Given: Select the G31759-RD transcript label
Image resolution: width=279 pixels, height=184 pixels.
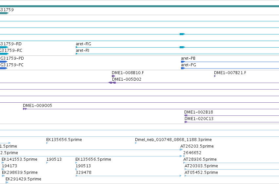Looking at the screenshot, I should click(11, 44).
